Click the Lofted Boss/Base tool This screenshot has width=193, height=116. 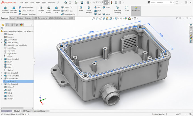coord(26,11)
